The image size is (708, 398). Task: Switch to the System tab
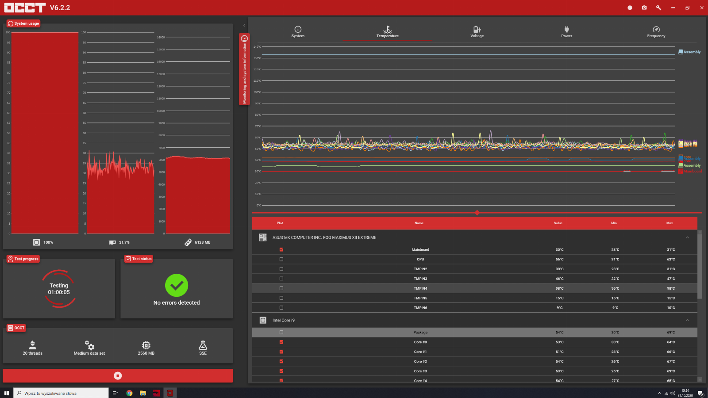[298, 32]
